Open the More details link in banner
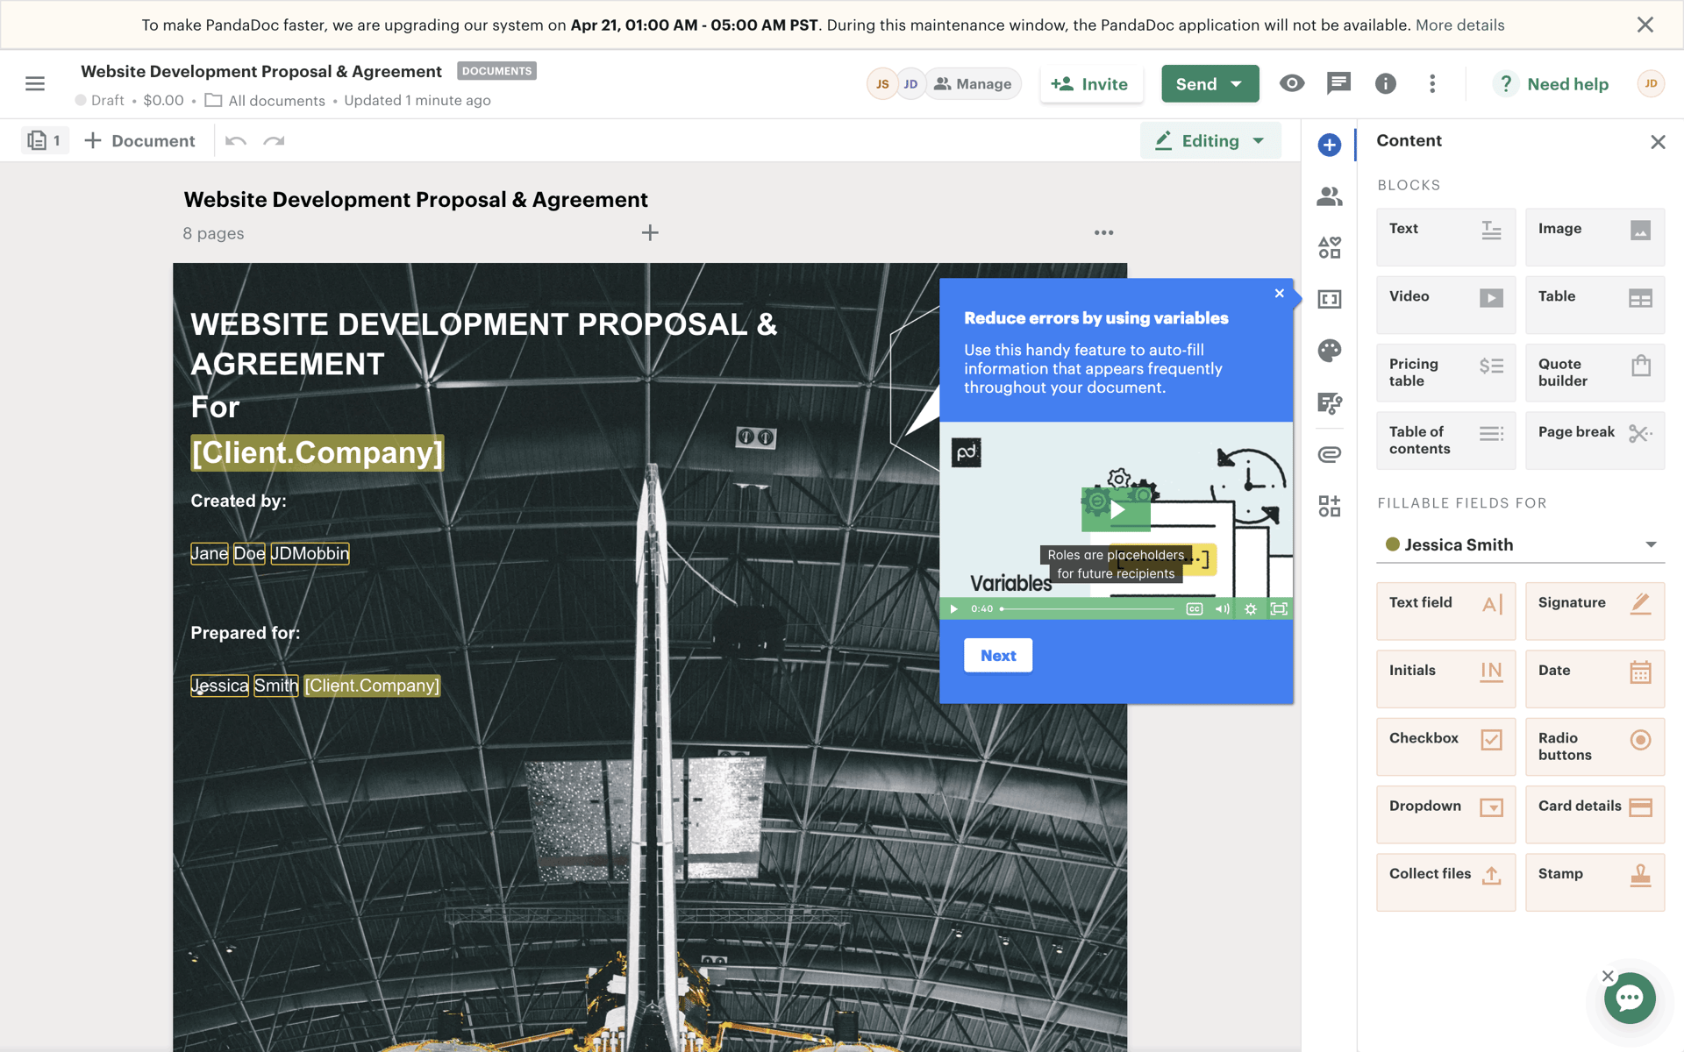 [1459, 25]
